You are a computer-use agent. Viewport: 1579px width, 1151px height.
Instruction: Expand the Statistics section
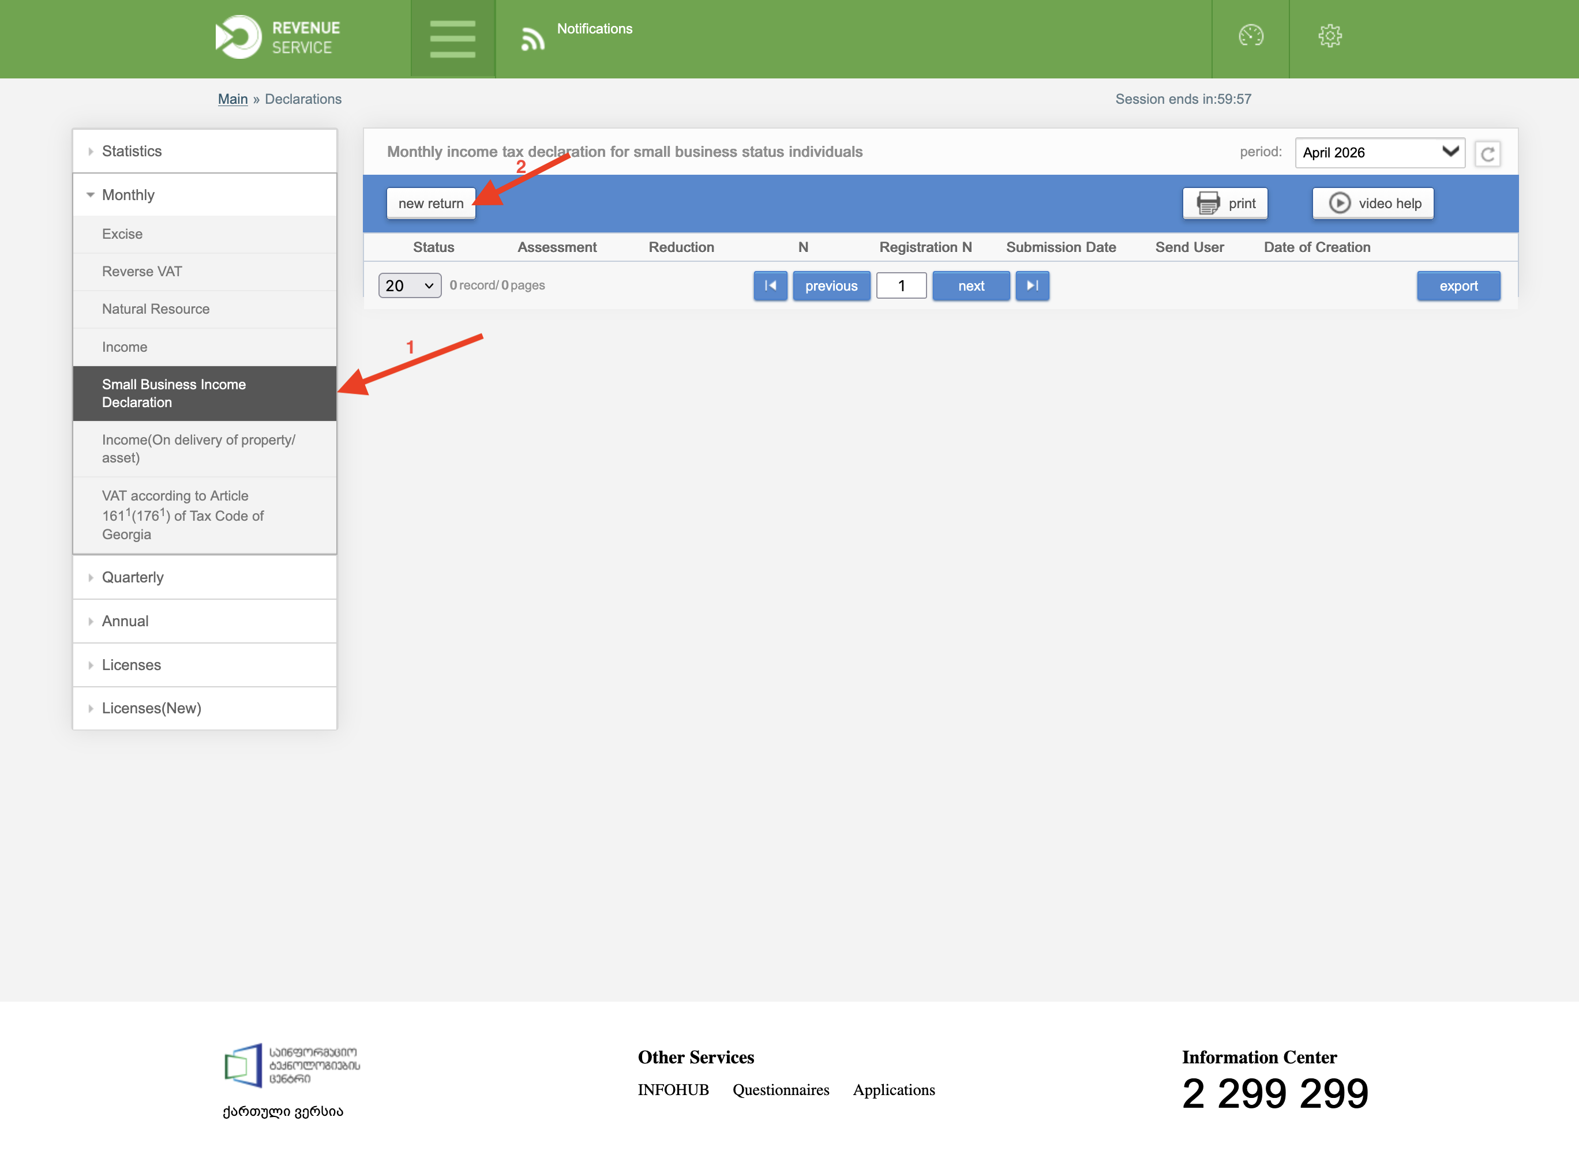point(204,151)
